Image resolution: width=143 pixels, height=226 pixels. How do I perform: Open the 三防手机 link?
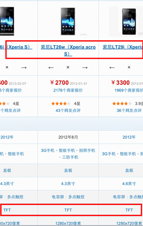[70, 157]
